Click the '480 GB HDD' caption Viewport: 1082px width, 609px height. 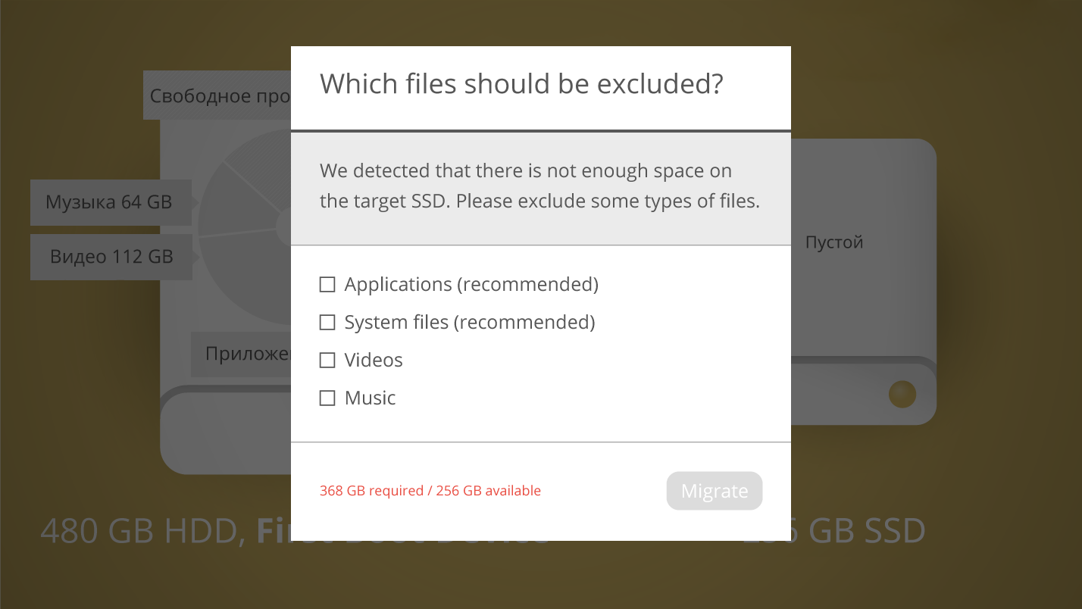[x=142, y=531]
